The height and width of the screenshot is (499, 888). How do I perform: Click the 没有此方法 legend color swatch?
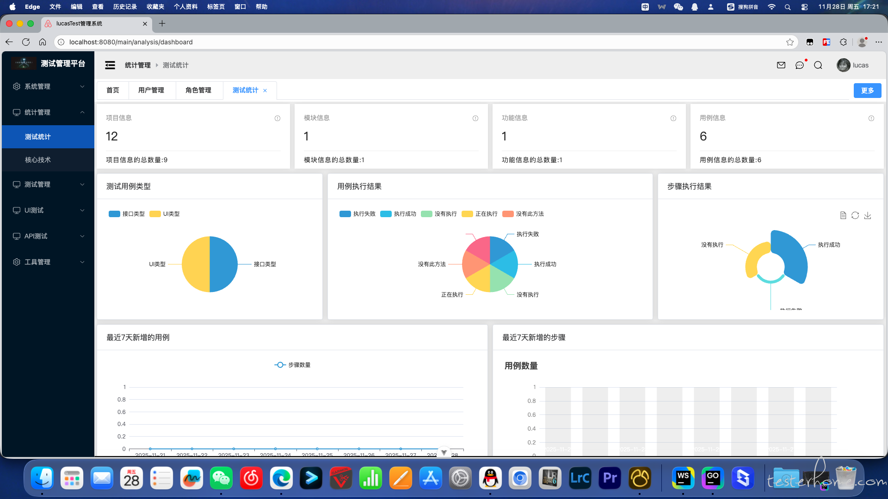[x=508, y=214]
